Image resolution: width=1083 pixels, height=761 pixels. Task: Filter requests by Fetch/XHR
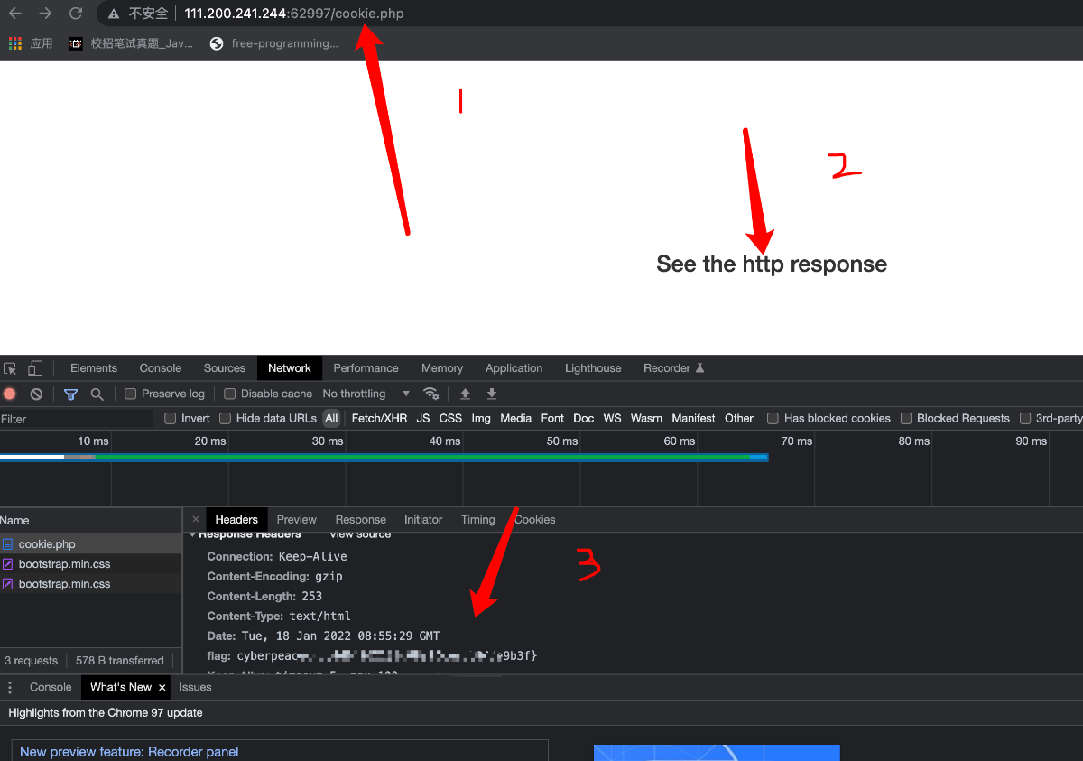(379, 418)
